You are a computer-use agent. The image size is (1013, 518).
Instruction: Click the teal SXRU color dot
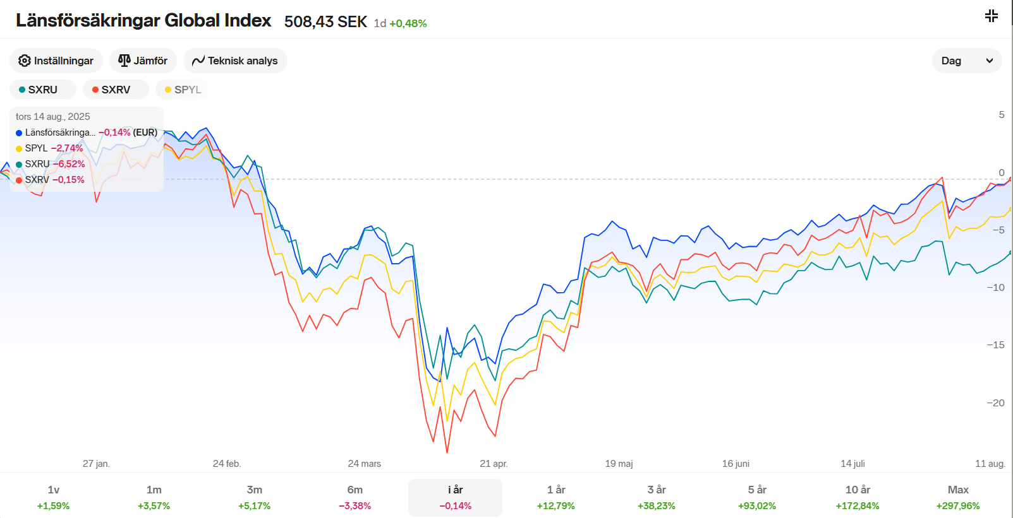(x=22, y=90)
